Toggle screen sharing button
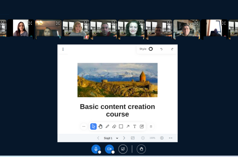This screenshot has width=238, height=157. pos(123,149)
